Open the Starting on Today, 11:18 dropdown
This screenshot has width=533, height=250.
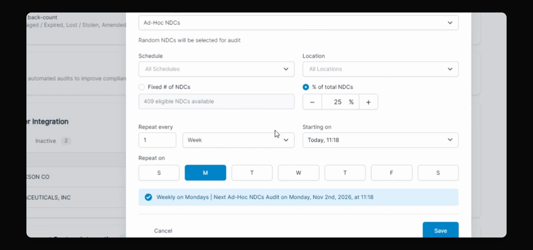[x=380, y=140]
